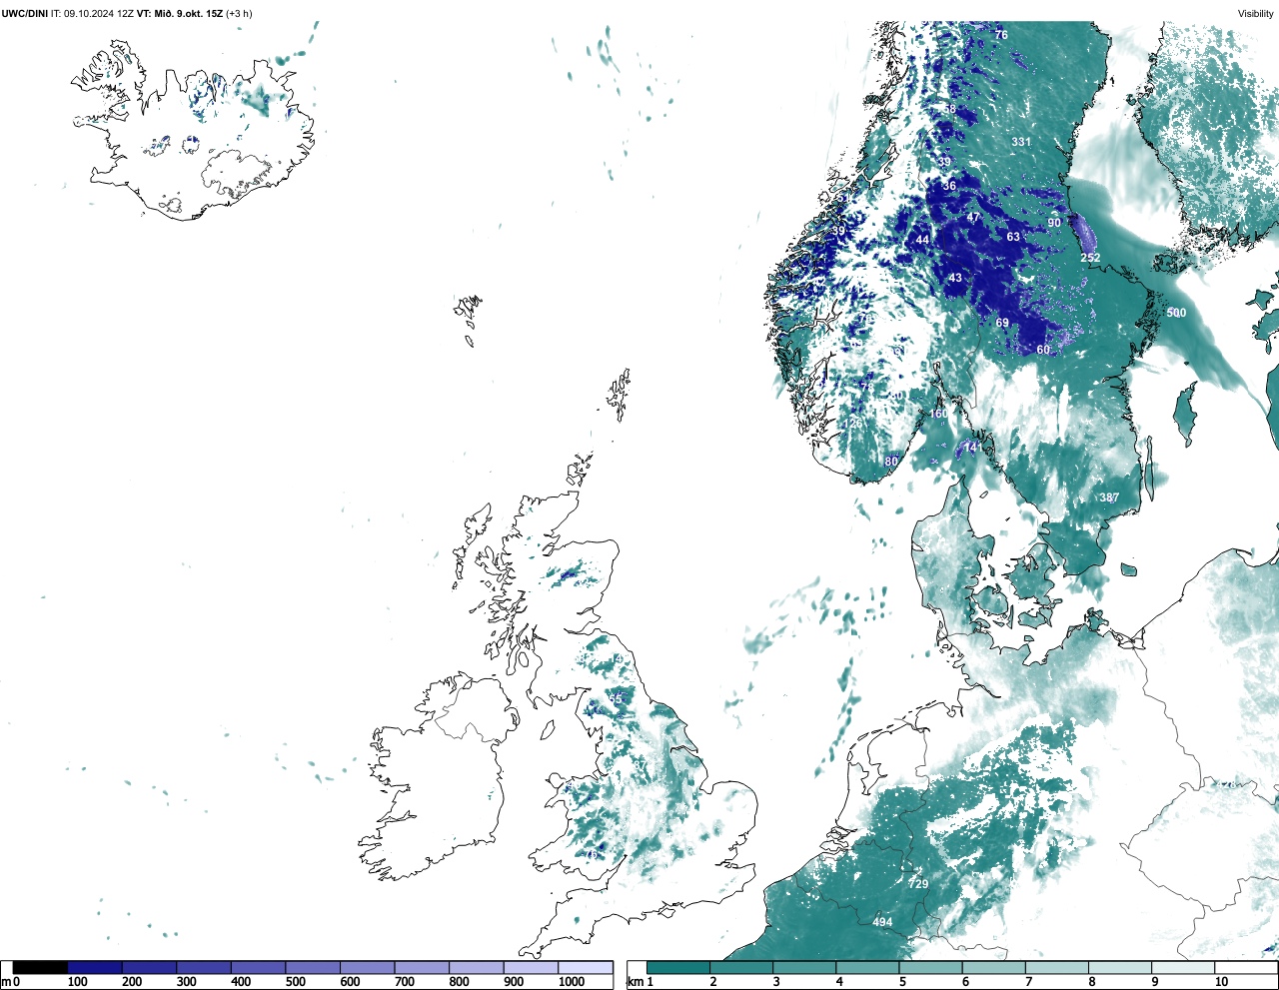
Task: Click the '100' label on the meters legend
Action: [x=77, y=982]
